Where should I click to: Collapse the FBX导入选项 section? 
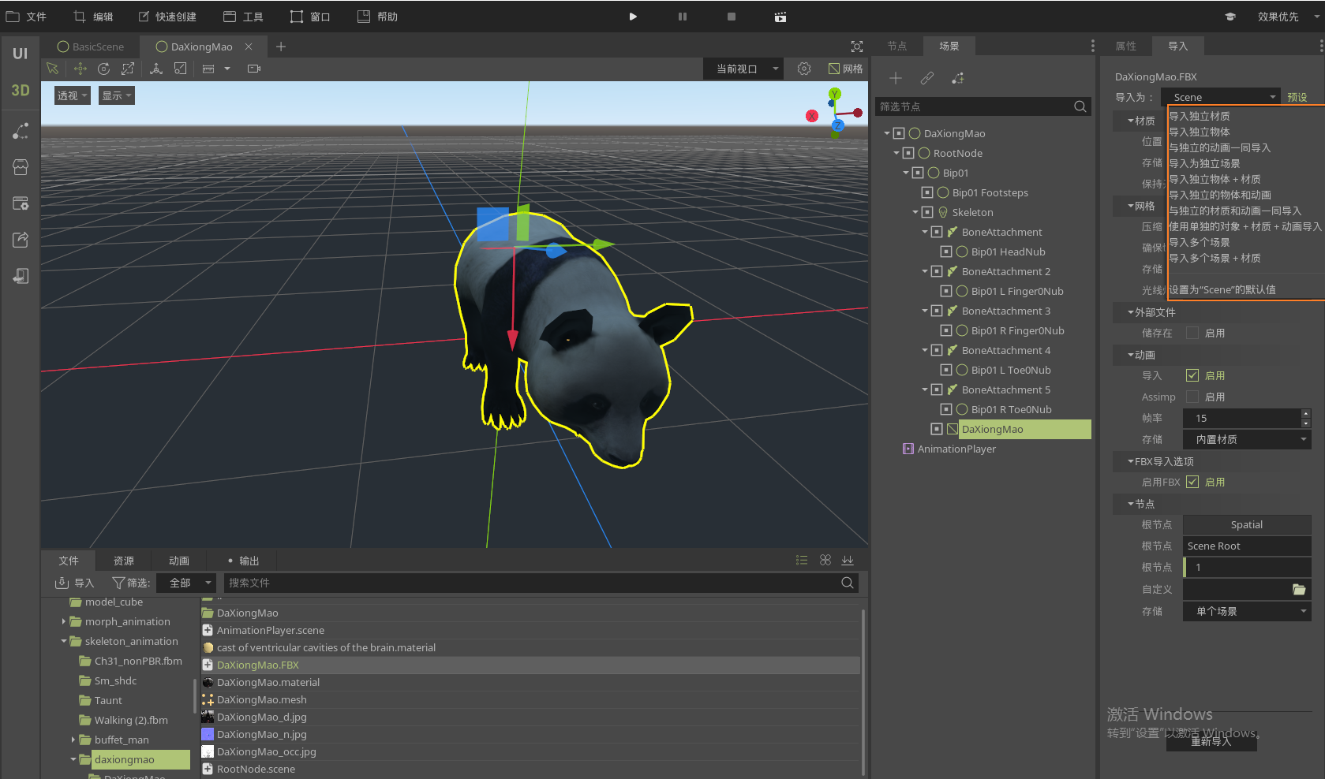pos(1131,461)
